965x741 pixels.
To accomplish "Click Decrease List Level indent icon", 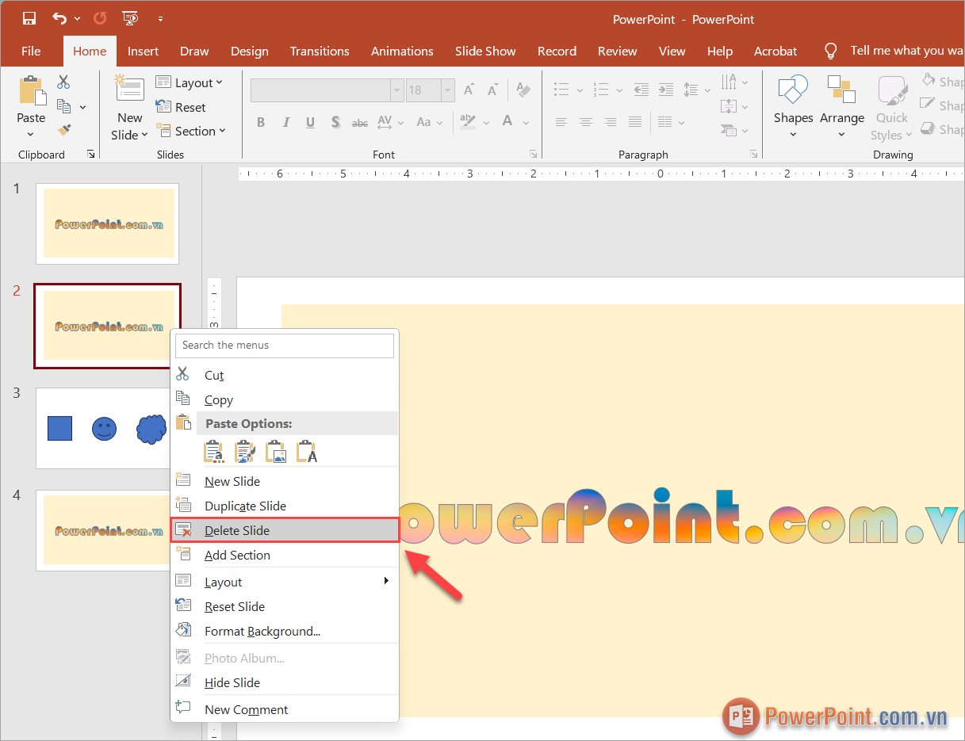I will tap(641, 90).
